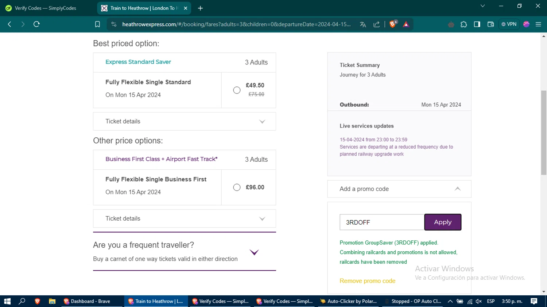547x307 pixels.
Task: Click the Mon 15 Apr 2024 outbound date
Action: point(441,105)
